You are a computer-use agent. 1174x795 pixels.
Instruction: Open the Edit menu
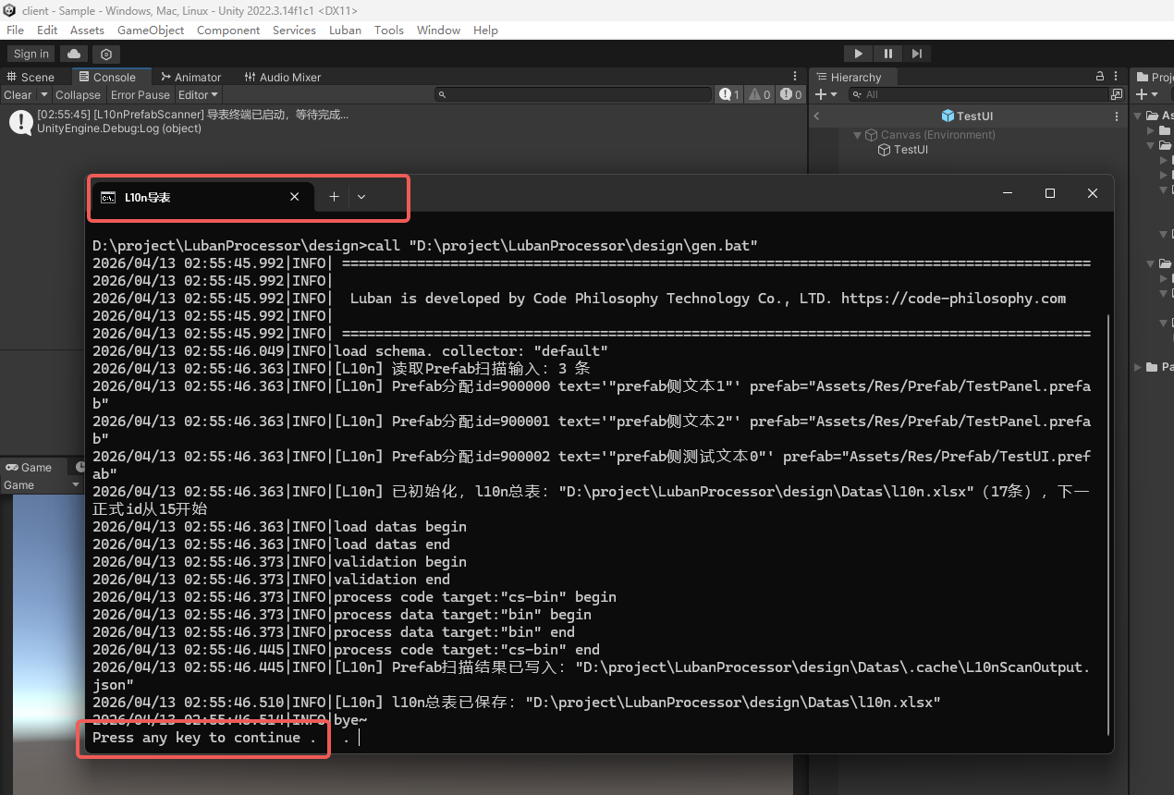pos(47,30)
